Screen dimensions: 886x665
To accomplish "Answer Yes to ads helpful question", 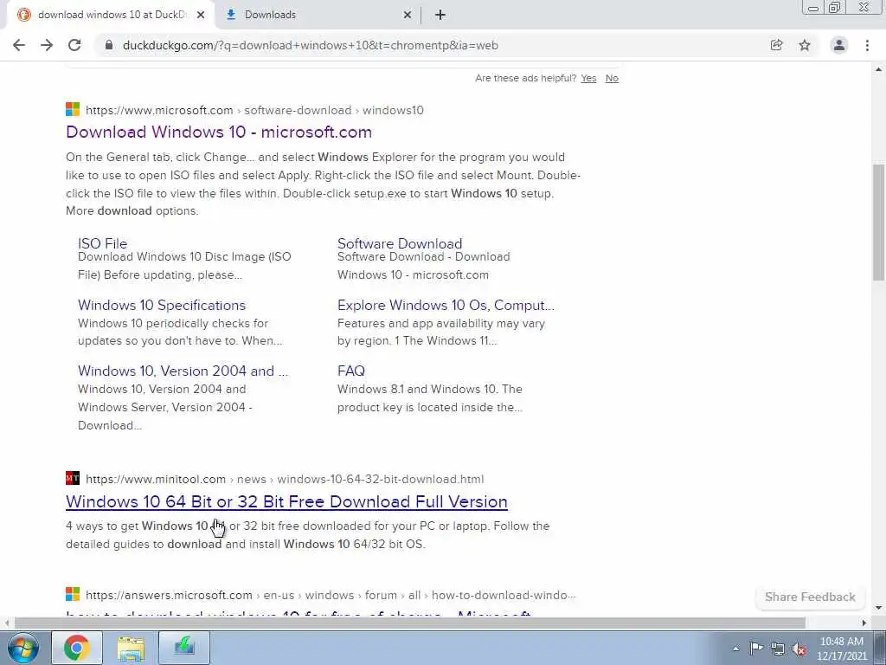I will [588, 78].
